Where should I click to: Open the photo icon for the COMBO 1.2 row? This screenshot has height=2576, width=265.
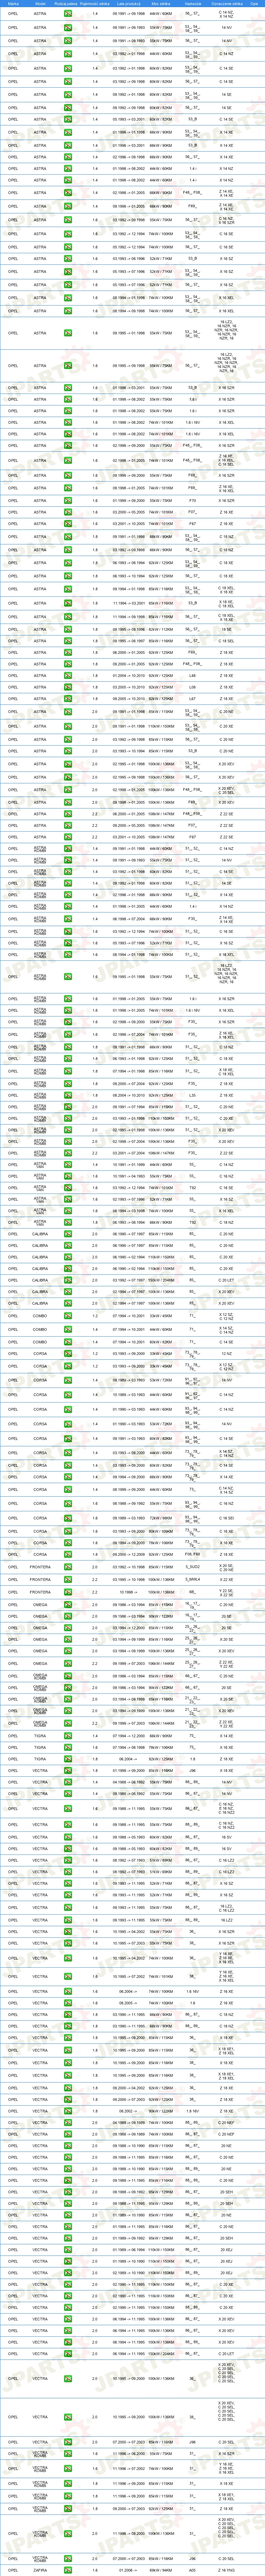pos(68,1316)
